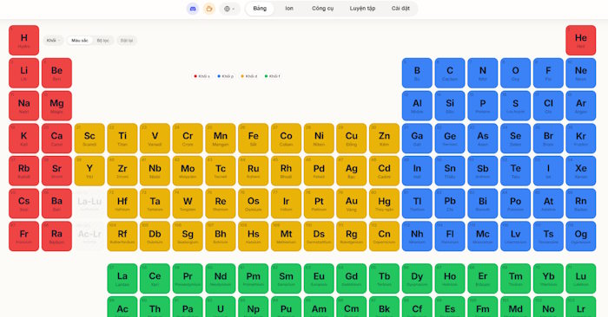This screenshot has height=317, width=608.
Task: Click the faded Ac-Lr placeholder cell
Action: click(89, 236)
